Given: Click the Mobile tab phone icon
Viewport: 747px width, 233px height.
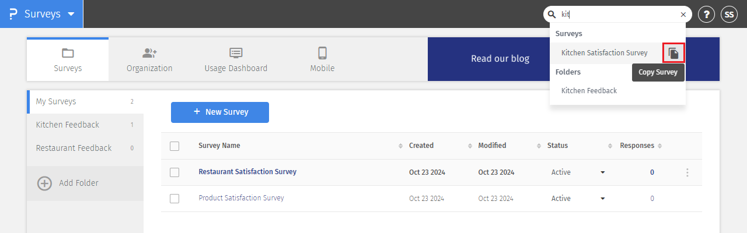Looking at the screenshot, I should [x=322, y=53].
